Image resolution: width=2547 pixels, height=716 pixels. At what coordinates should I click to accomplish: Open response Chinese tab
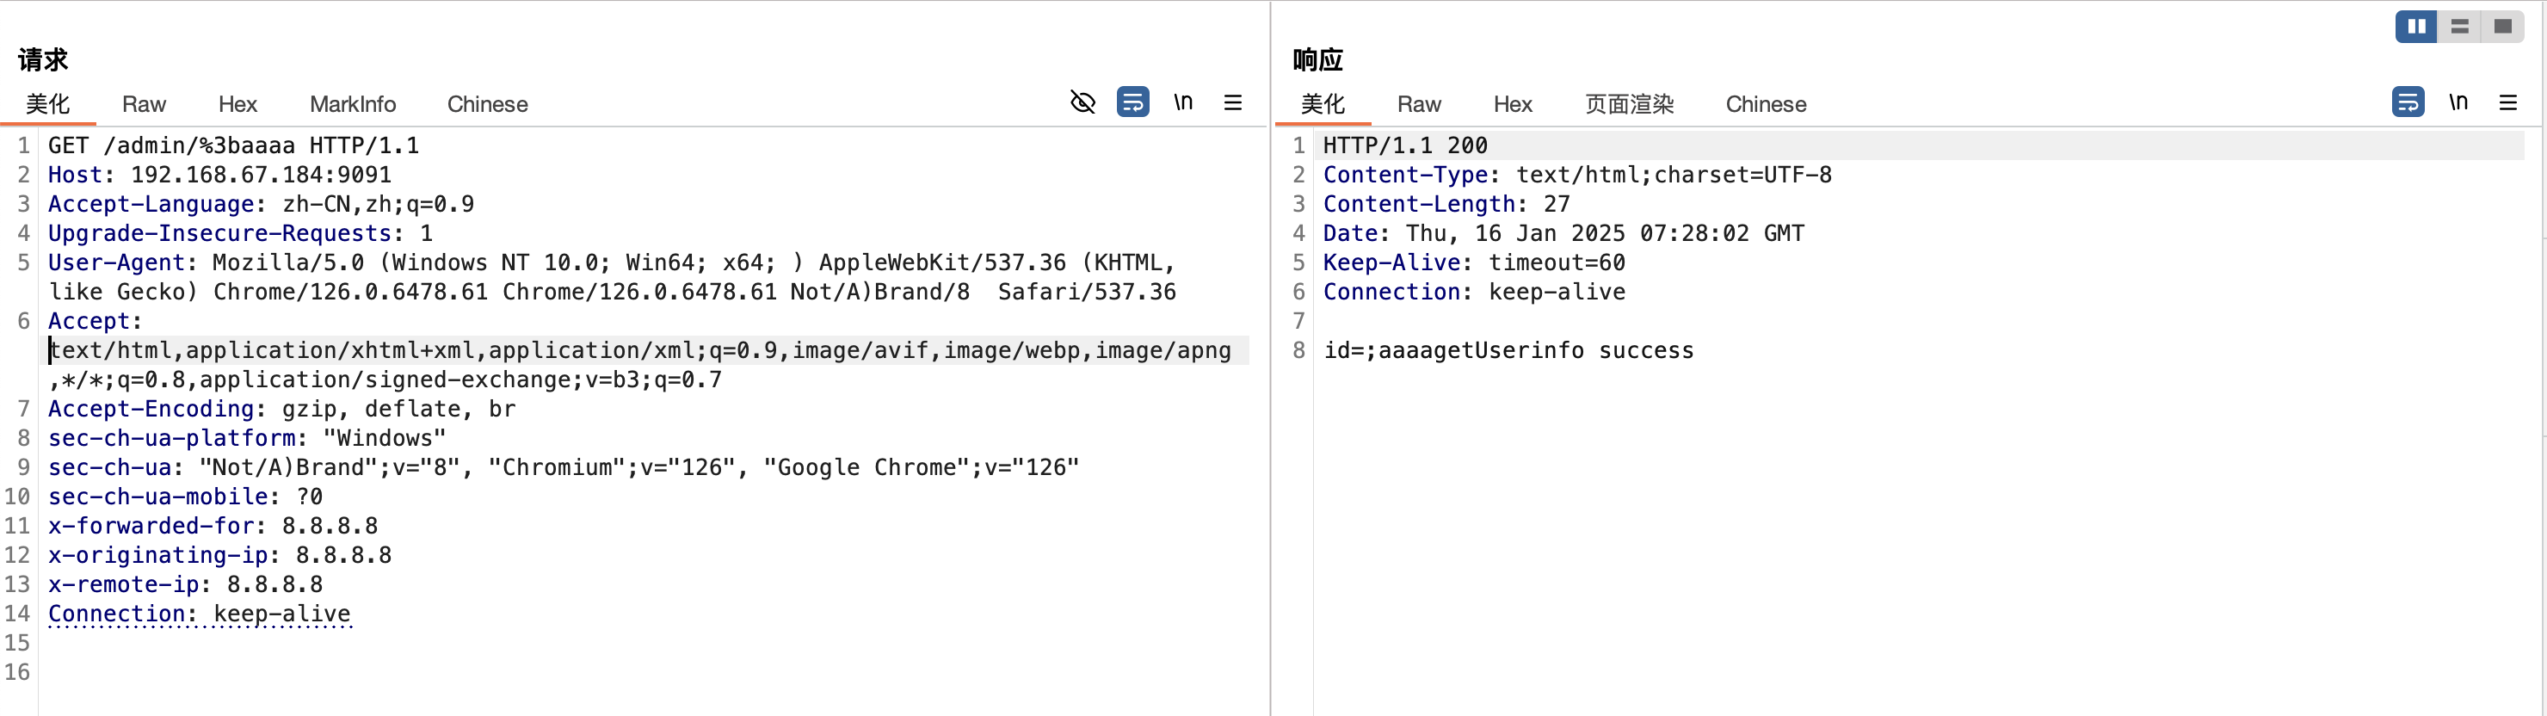point(1765,104)
